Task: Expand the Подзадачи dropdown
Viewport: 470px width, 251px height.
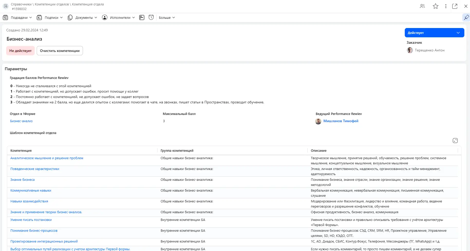Action: 21,17
